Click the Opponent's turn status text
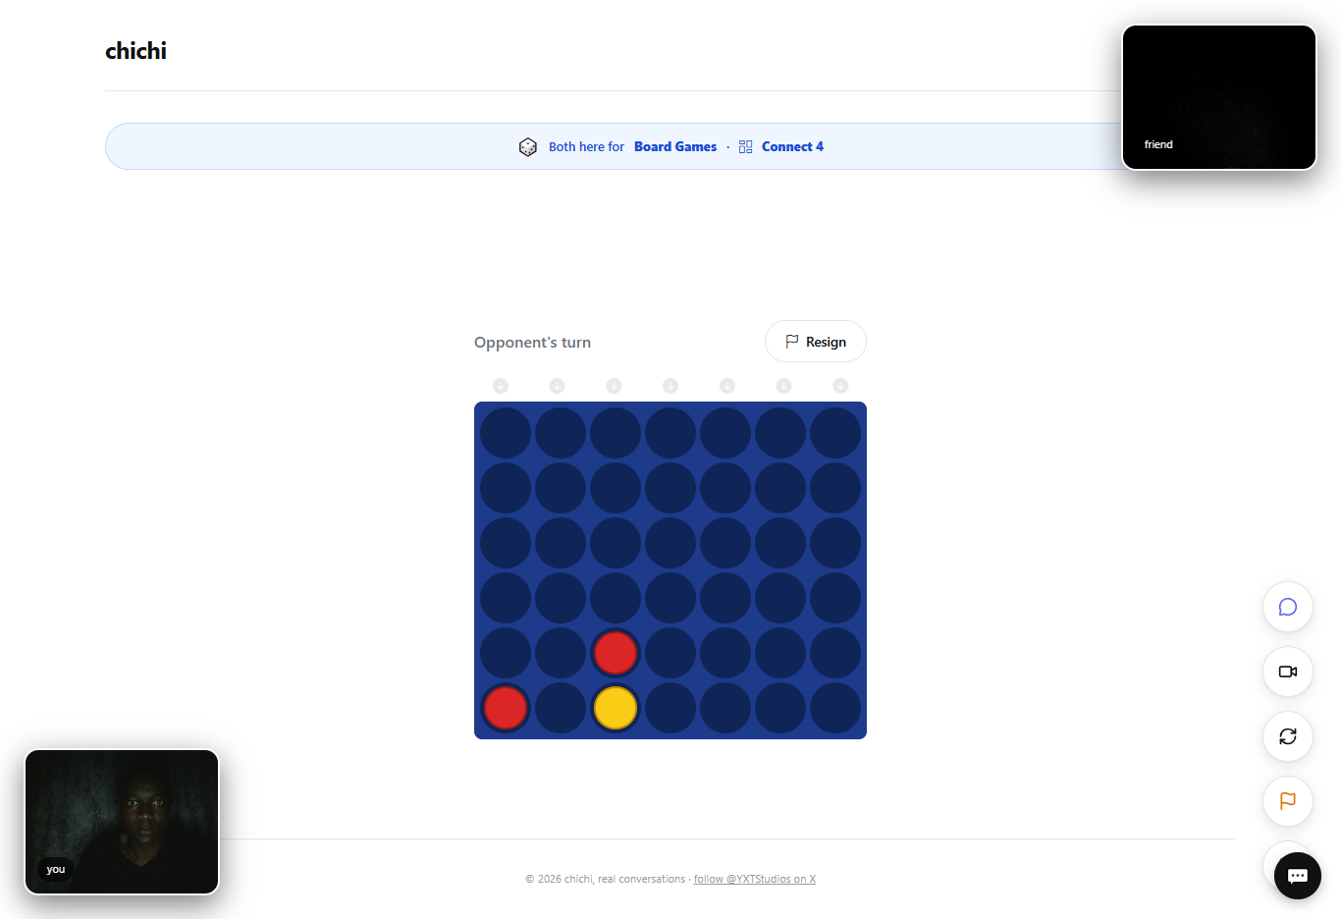Image resolution: width=1341 pixels, height=919 pixels. tap(532, 343)
